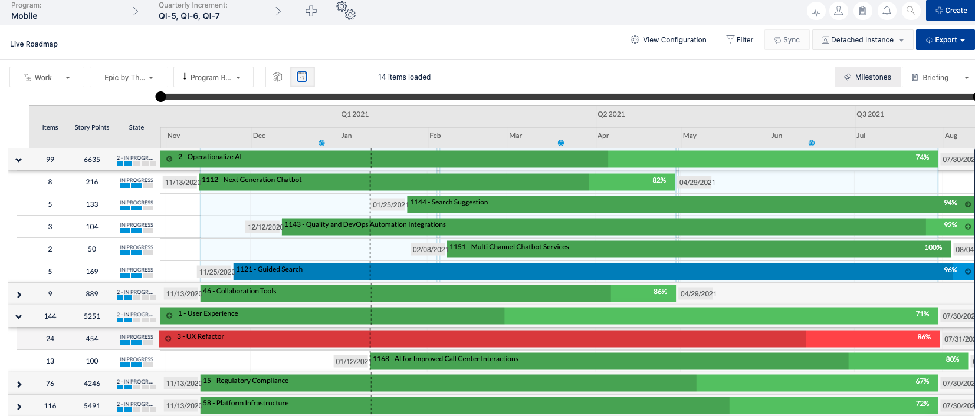The width and height of the screenshot is (975, 416).
Task: Click the Create button
Action: [950, 11]
